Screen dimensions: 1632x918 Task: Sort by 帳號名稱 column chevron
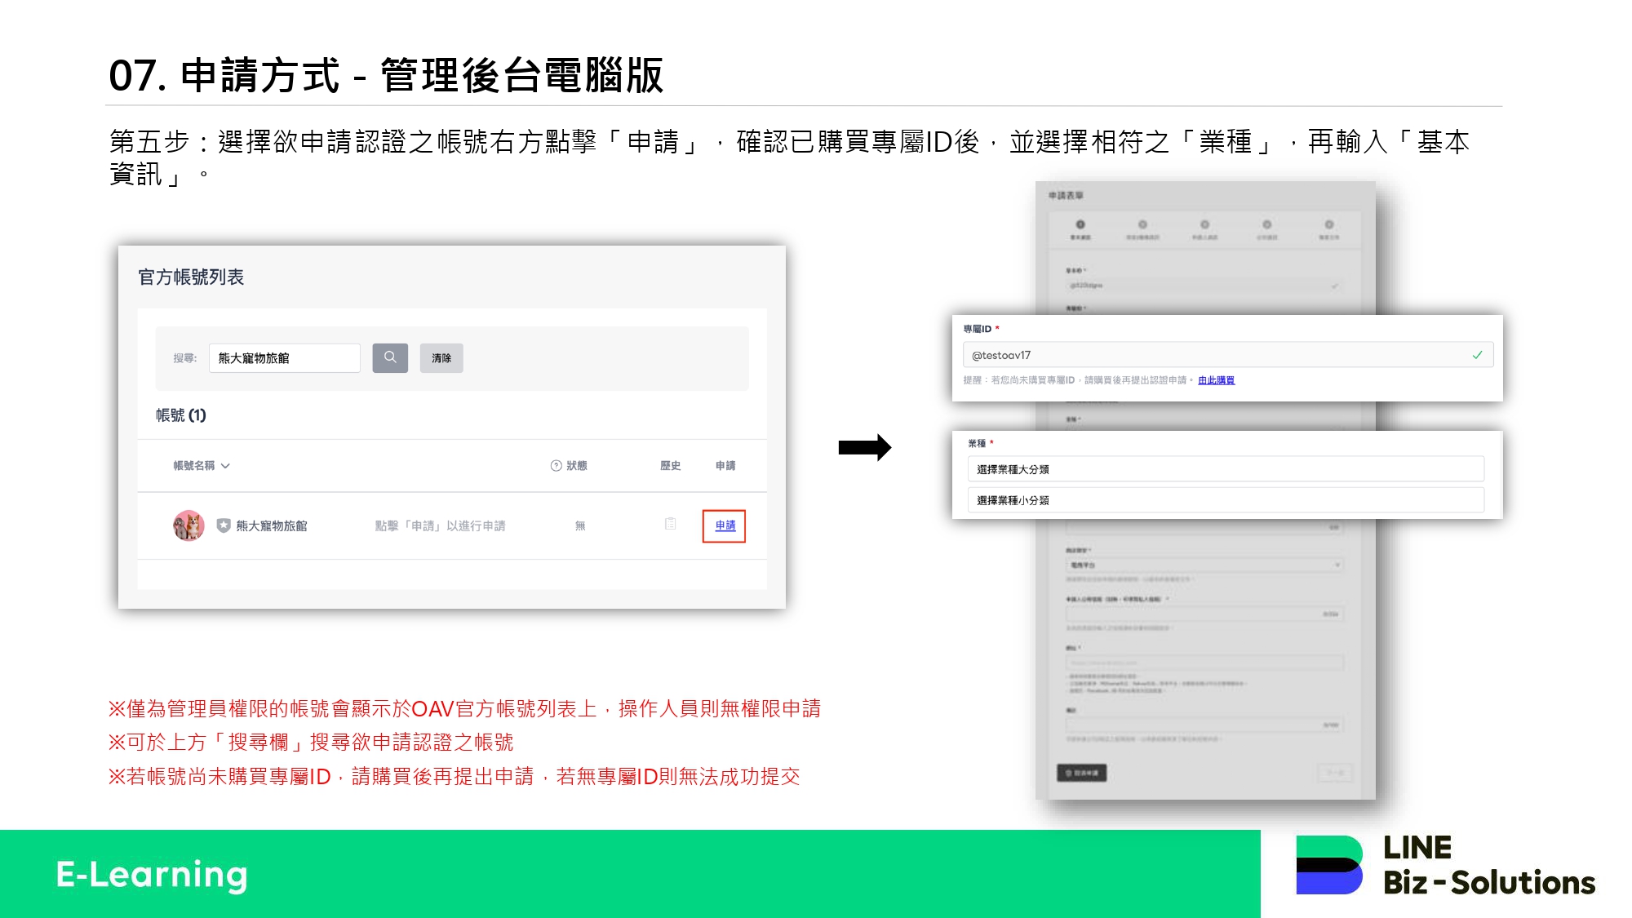point(226,466)
